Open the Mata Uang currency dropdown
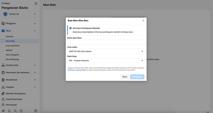This screenshot has width=213, height=113. (106, 61)
